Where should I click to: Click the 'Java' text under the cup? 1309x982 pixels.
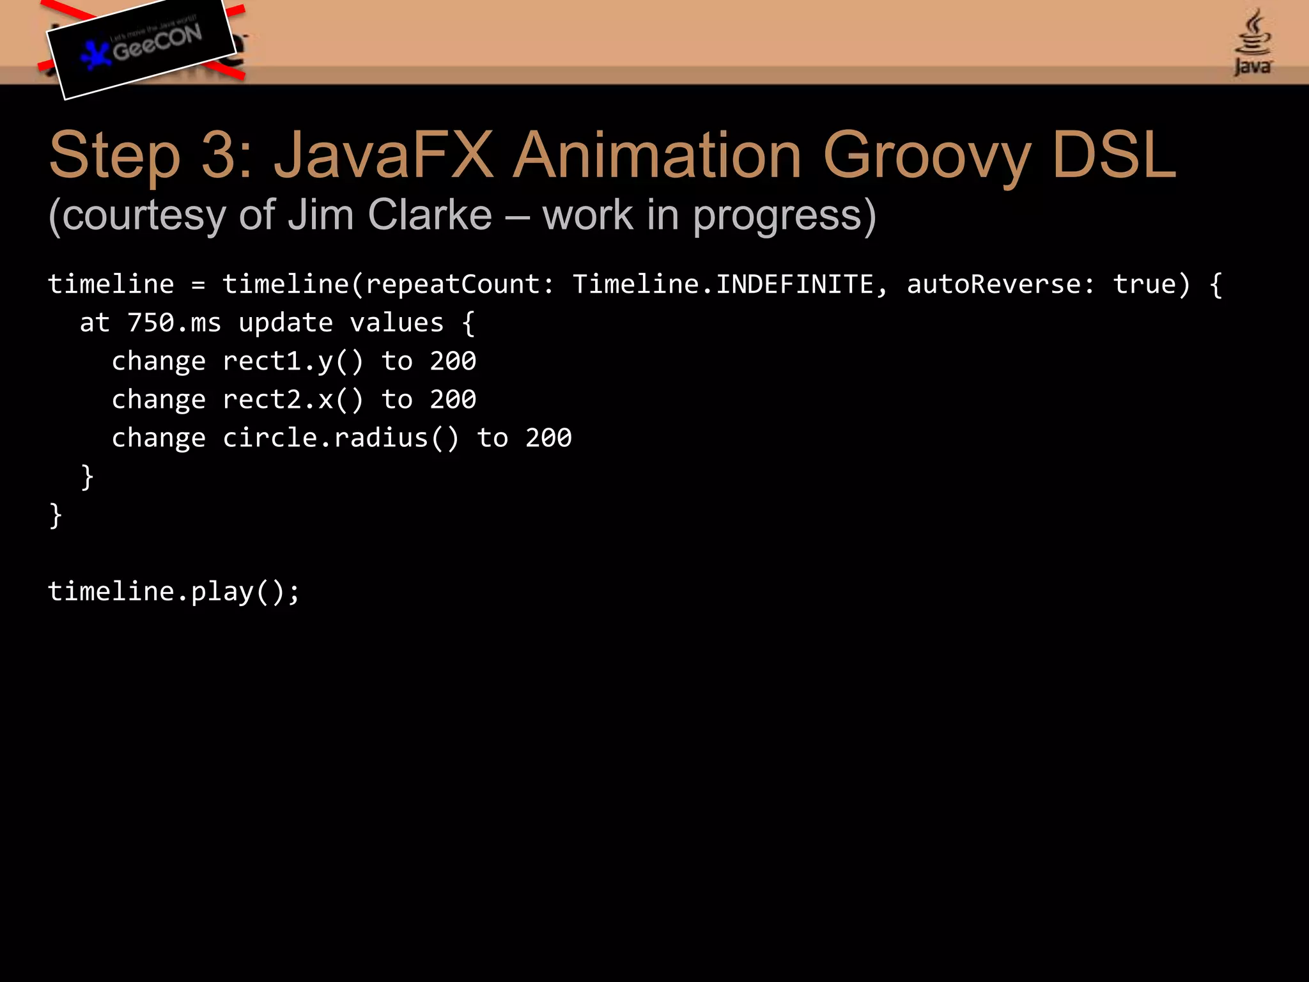point(1252,66)
